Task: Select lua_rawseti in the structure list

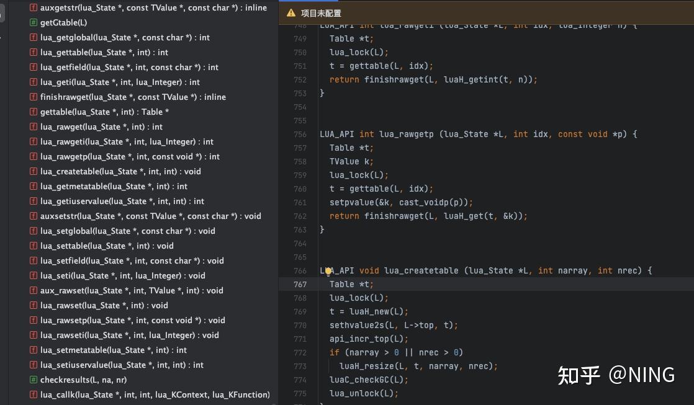Action: (129, 335)
